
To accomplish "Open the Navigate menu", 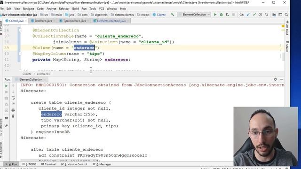I will (x=28, y=9).
